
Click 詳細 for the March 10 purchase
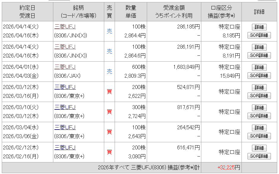259,108
